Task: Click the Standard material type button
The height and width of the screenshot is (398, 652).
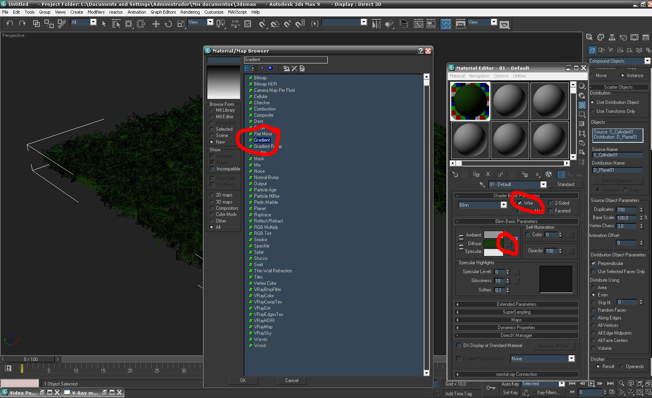Action: (565, 184)
